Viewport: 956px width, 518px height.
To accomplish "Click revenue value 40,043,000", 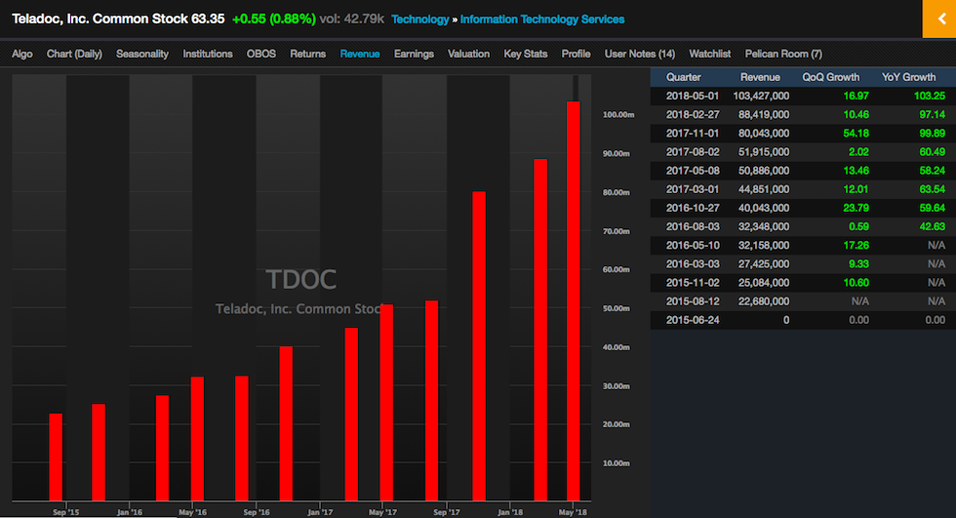I will [x=763, y=208].
